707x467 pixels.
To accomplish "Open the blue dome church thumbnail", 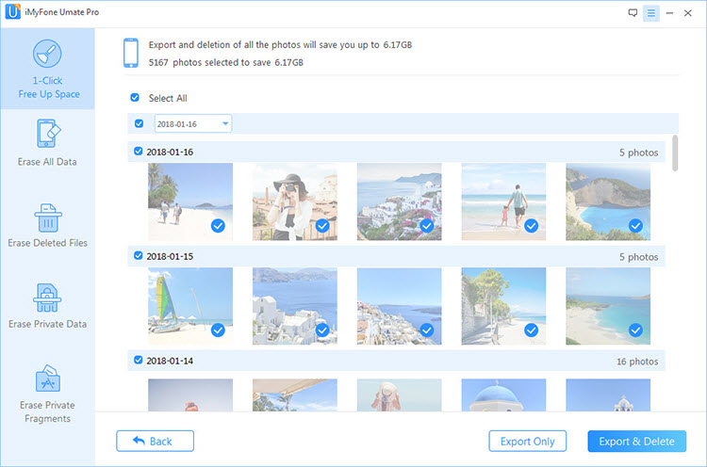I will point(503,395).
